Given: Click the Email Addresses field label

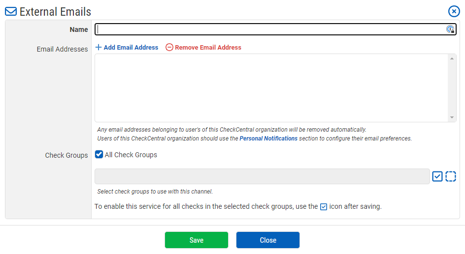Looking at the screenshot, I should [62, 49].
